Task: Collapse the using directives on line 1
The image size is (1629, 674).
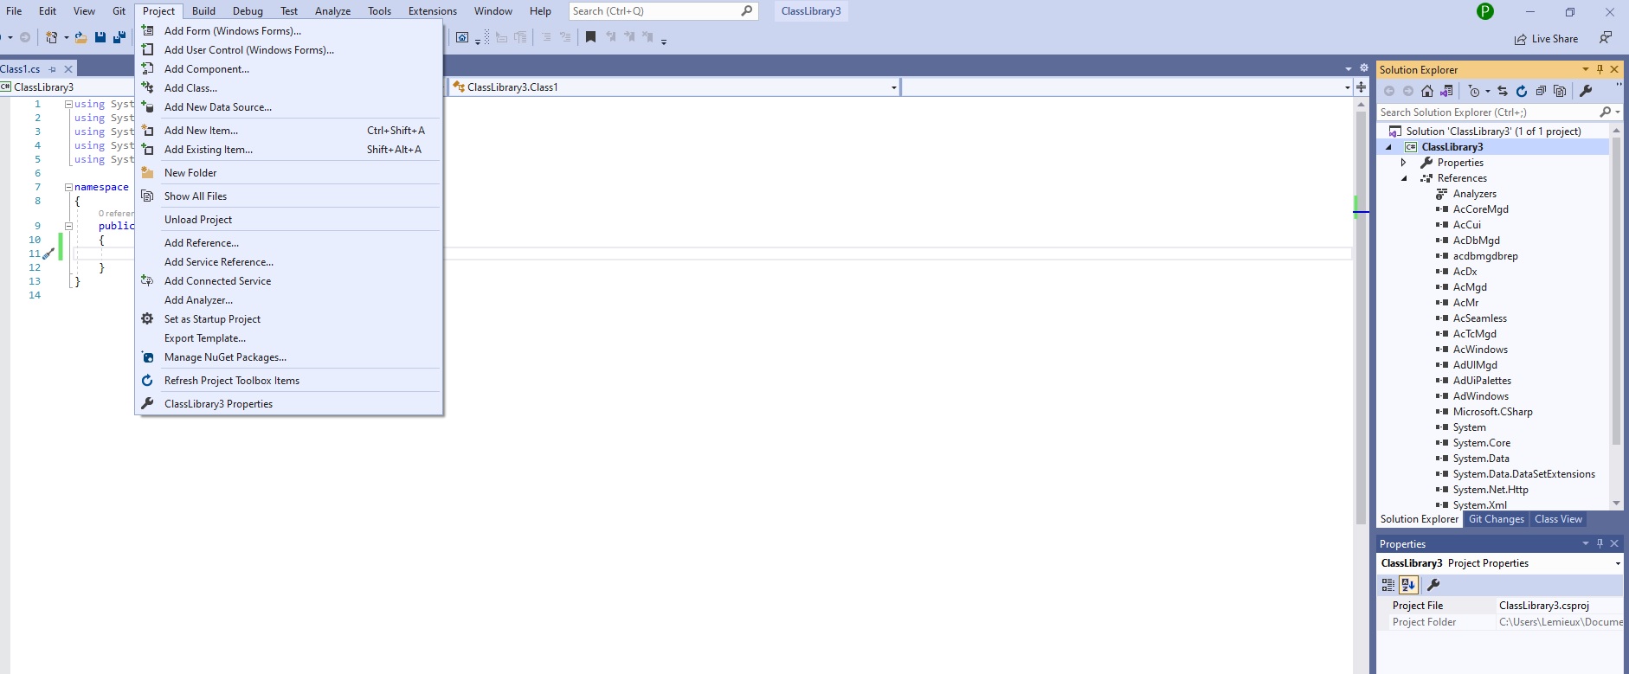Action: (x=68, y=104)
